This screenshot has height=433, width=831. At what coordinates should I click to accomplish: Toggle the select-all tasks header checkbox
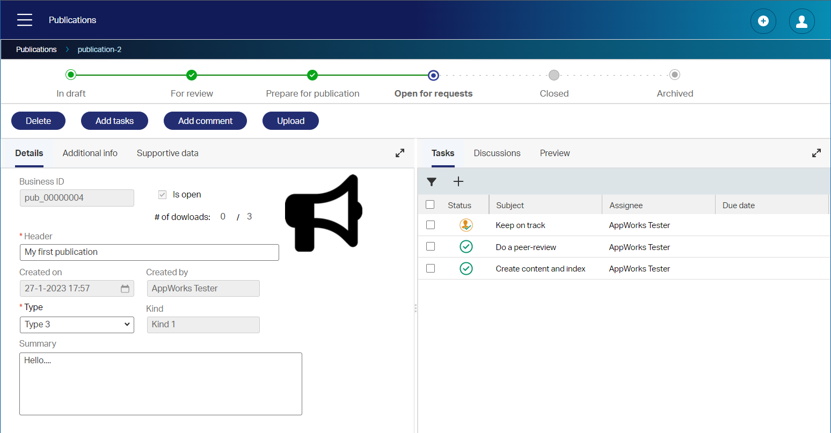tap(430, 204)
